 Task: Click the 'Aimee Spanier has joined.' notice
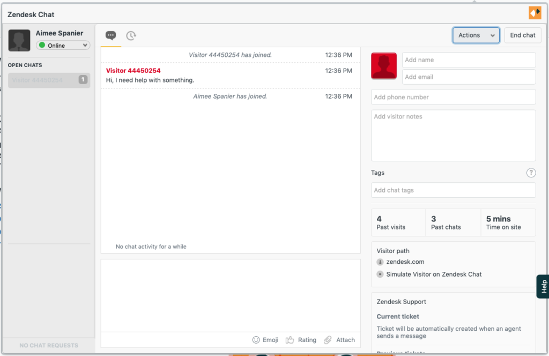point(230,97)
